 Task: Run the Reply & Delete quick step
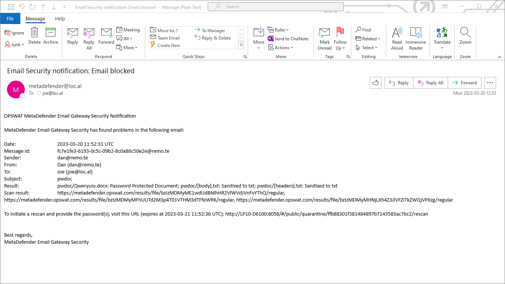point(213,38)
